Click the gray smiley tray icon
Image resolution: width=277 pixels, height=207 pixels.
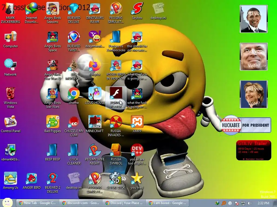[x=230, y=203]
